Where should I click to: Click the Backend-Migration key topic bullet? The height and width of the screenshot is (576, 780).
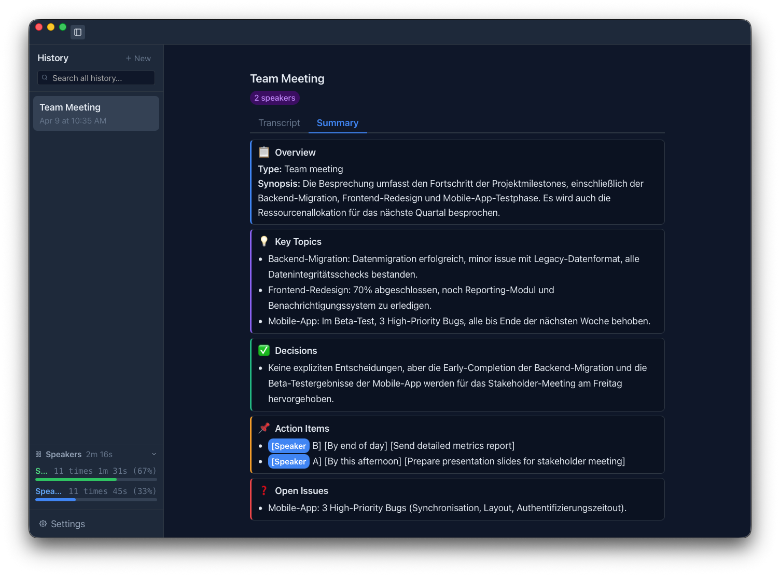tap(454, 266)
